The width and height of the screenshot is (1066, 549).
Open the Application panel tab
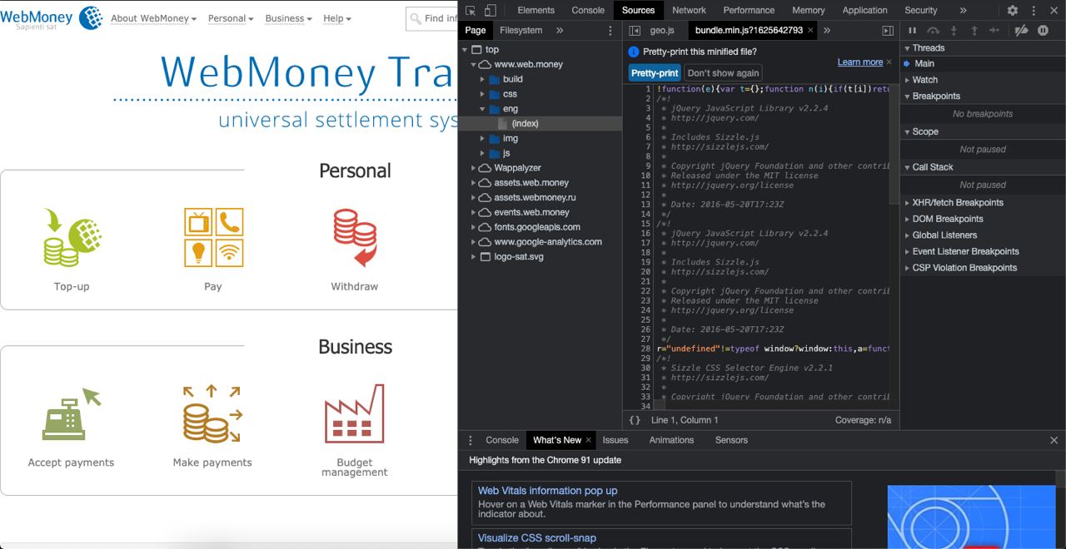coord(864,10)
